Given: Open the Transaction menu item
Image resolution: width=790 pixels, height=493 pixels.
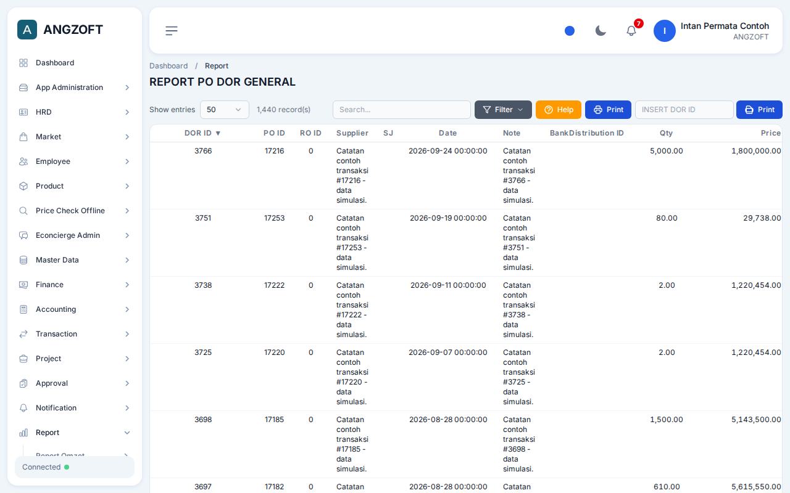Looking at the screenshot, I should (x=75, y=334).
